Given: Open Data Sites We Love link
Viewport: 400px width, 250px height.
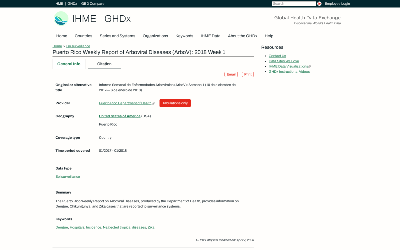Looking at the screenshot, I should coord(284,61).
